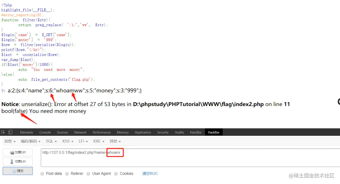Open the Memory tab
340x184 pixels.
click(122, 132)
